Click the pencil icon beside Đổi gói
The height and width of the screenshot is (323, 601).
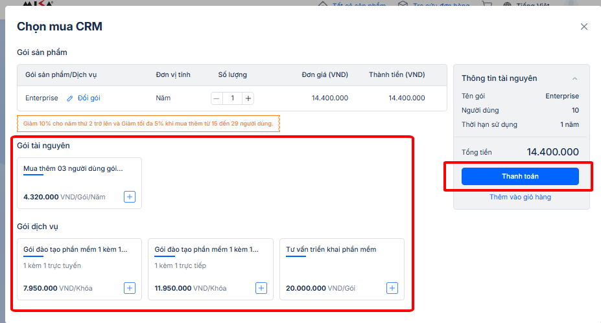(x=70, y=98)
